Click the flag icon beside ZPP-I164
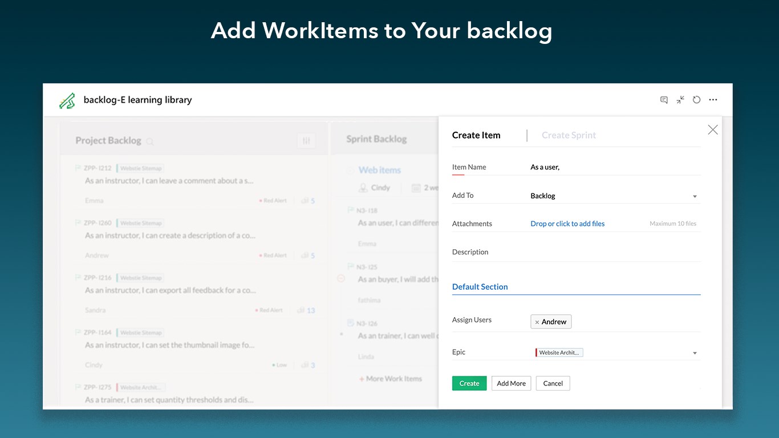 pos(78,332)
